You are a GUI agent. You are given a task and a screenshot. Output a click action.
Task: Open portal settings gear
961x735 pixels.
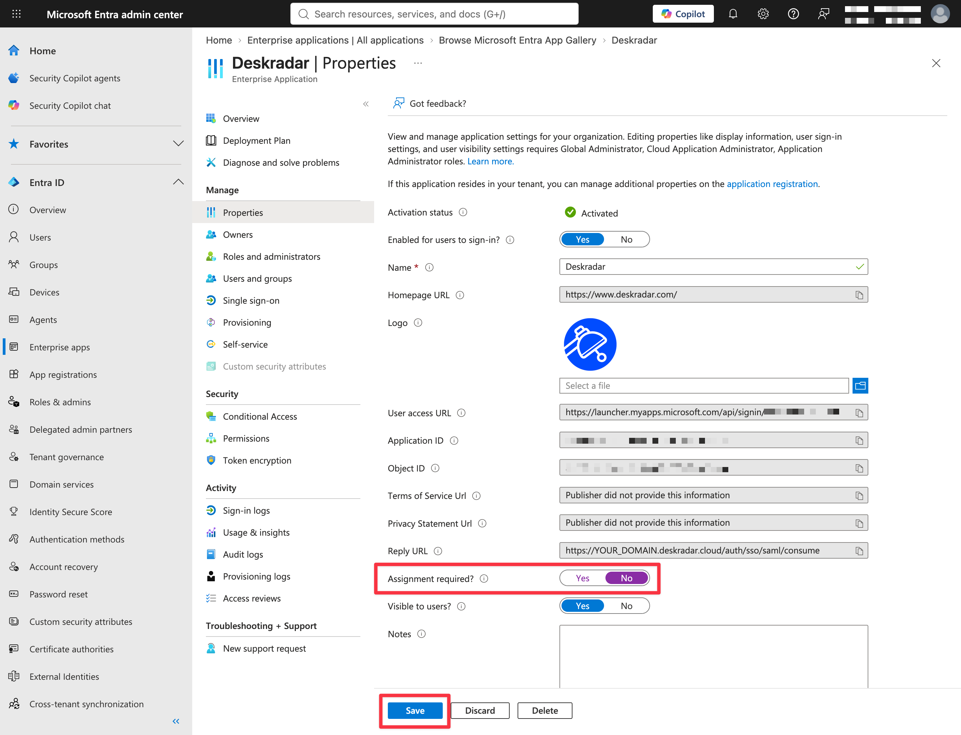[x=763, y=14]
